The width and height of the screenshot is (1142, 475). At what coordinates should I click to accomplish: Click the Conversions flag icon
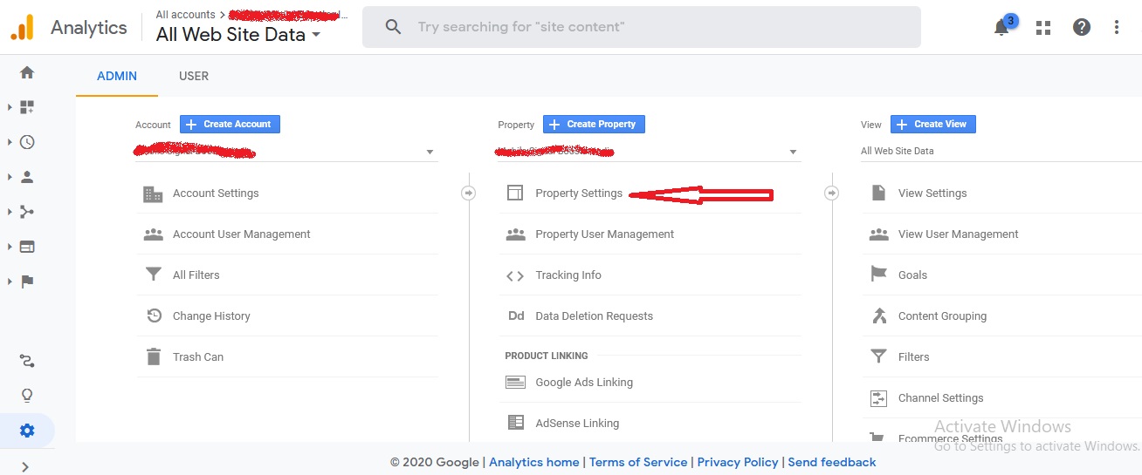coord(27,282)
